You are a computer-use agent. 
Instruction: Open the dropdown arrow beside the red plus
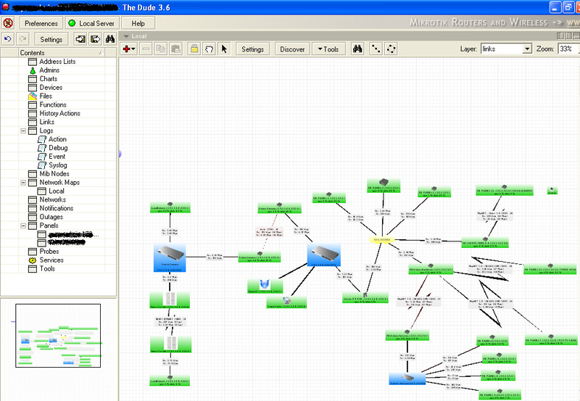click(133, 49)
